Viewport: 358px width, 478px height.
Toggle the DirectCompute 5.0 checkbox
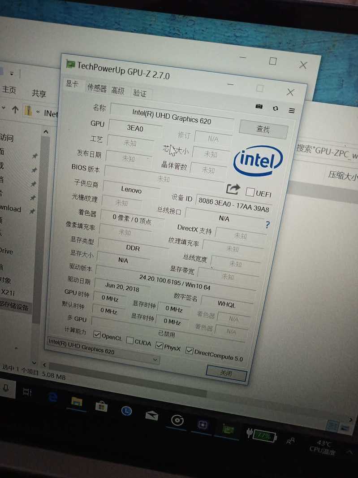click(189, 350)
